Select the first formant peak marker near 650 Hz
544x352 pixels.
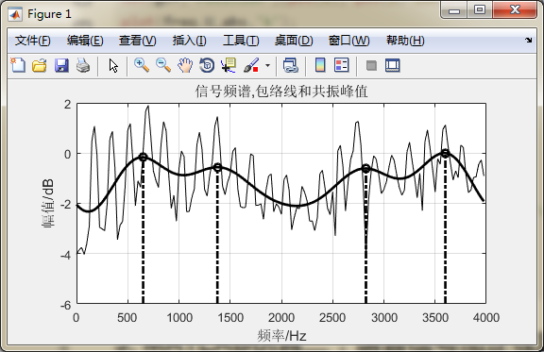point(143,157)
